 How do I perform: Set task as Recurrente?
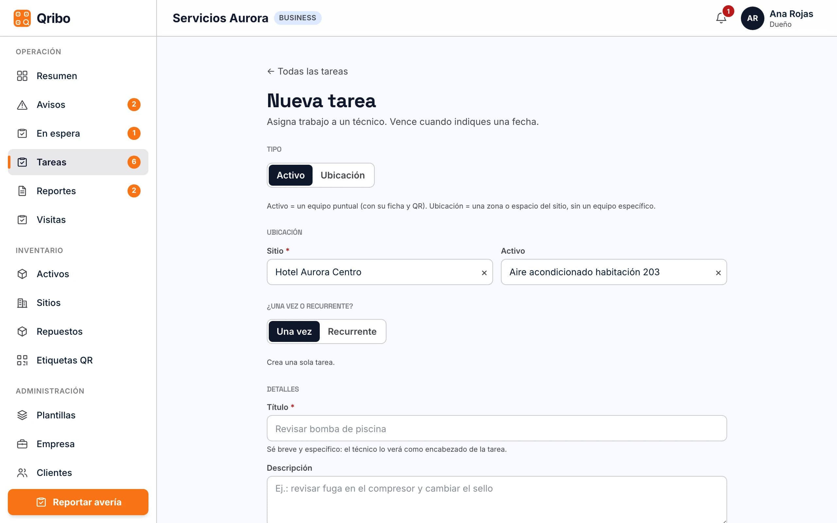point(352,331)
